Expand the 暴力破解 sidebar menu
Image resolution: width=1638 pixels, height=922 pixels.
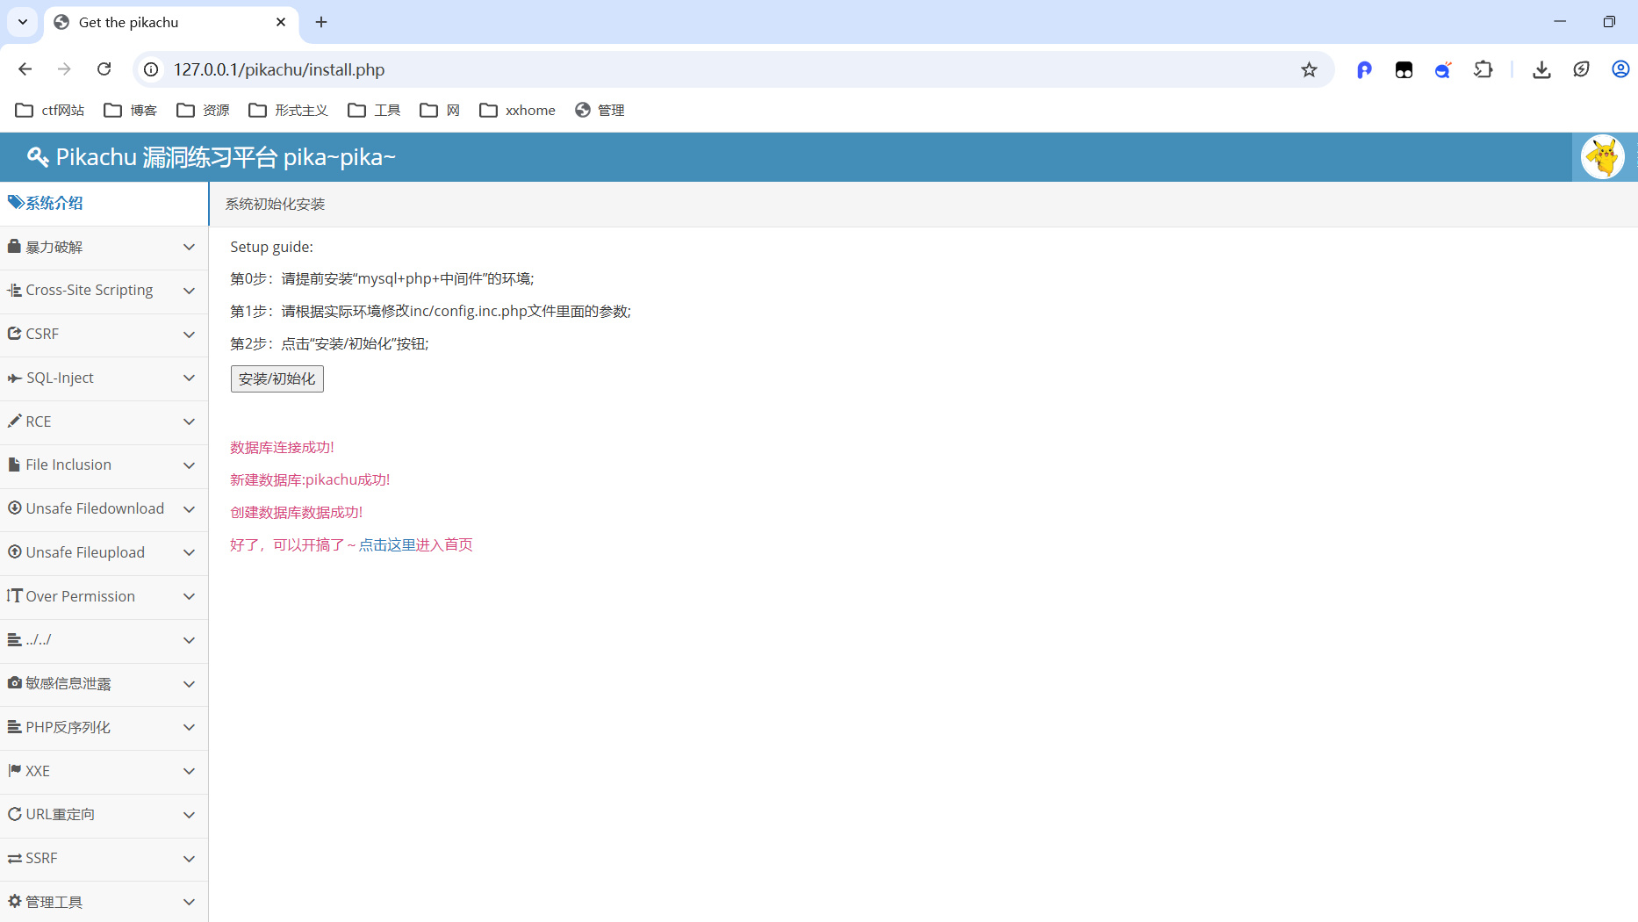104,248
